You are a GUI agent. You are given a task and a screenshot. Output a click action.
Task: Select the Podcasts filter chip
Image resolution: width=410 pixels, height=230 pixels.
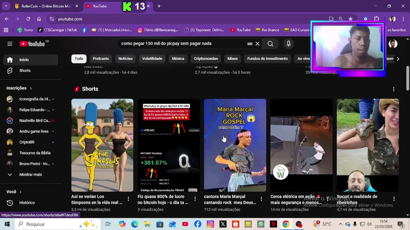tap(101, 59)
